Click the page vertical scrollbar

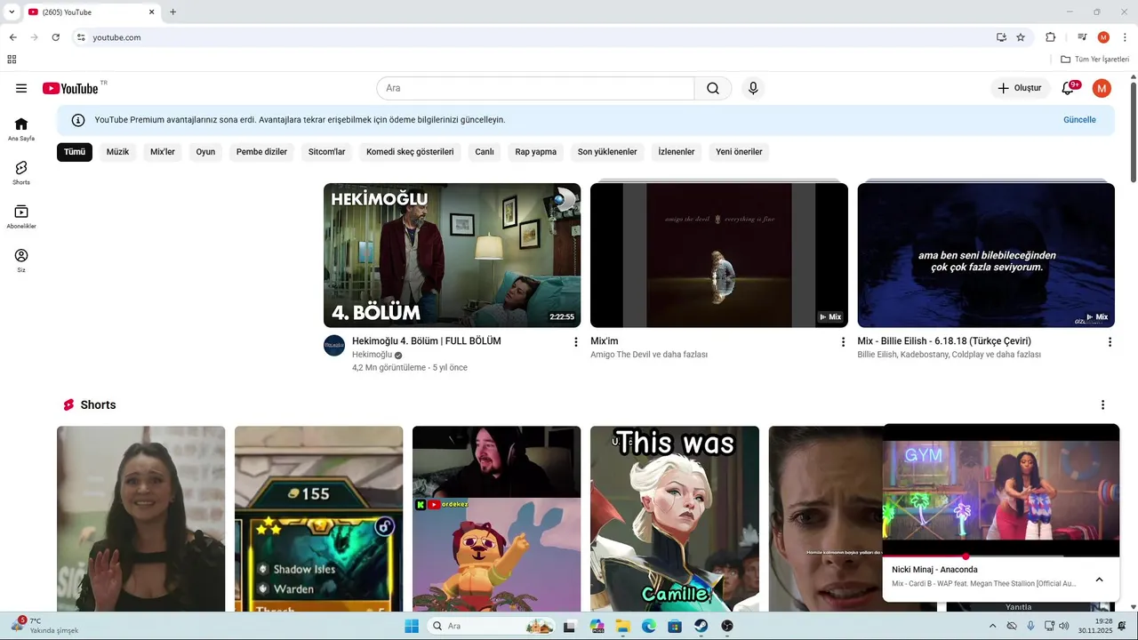[x=1134, y=133]
